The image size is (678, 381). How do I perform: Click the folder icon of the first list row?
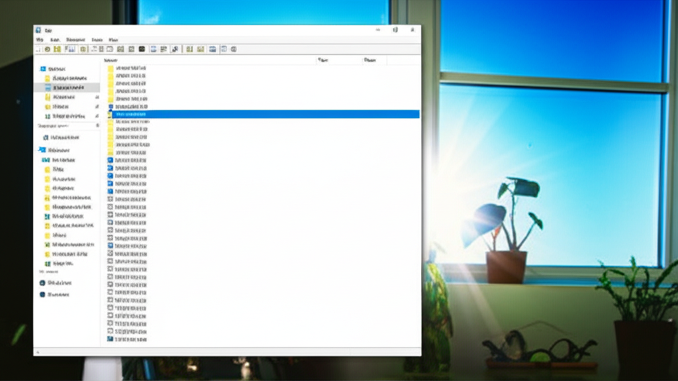[111, 69]
